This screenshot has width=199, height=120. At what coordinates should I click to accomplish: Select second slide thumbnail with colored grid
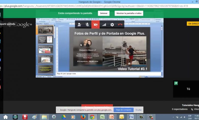point(45,40)
